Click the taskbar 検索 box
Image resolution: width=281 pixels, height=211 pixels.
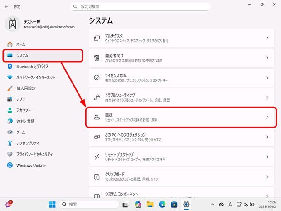(x=89, y=204)
